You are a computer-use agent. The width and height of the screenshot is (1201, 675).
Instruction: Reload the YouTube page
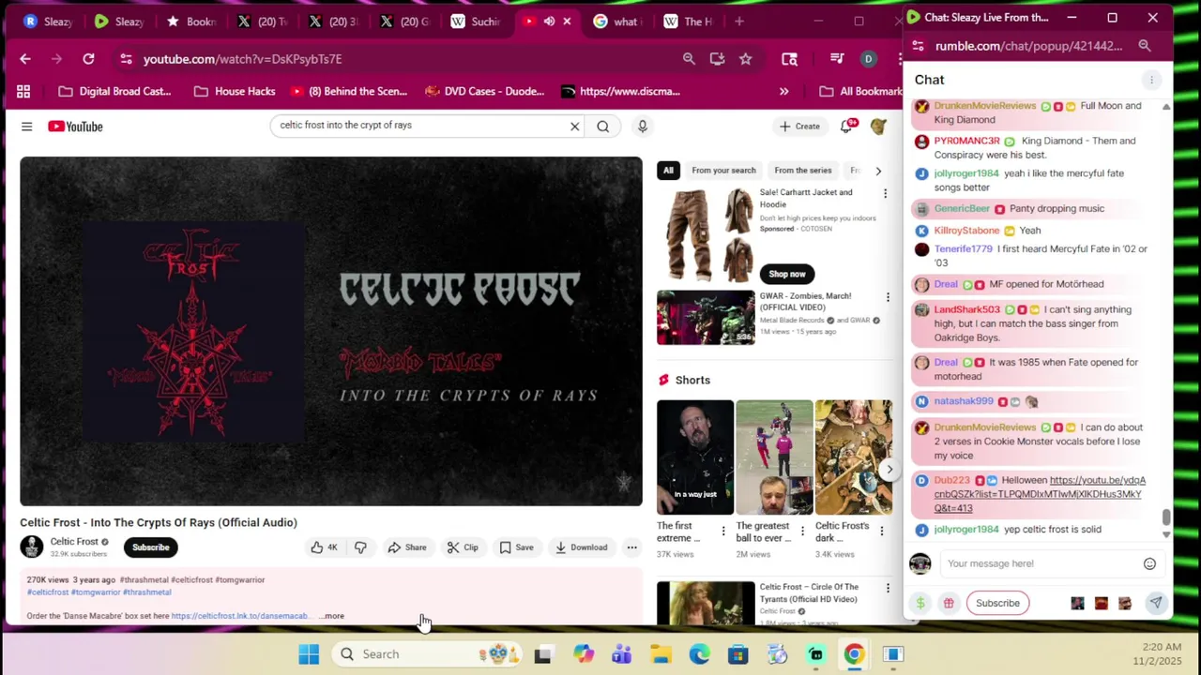(x=88, y=59)
